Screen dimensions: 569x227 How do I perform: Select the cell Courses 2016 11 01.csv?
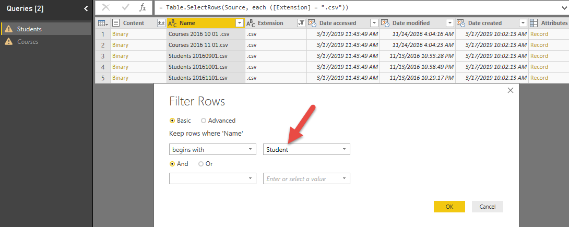pyautogui.click(x=206, y=45)
